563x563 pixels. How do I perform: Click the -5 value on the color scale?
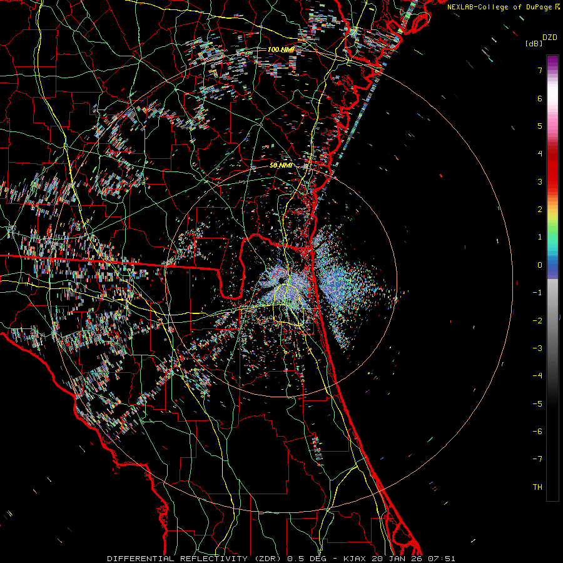(537, 404)
